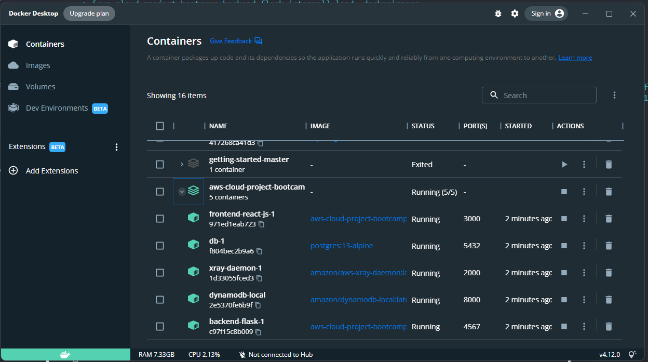Open port 4567 of backend-flask-1
This screenshot has height=362, width=648.
click(472, 327)
